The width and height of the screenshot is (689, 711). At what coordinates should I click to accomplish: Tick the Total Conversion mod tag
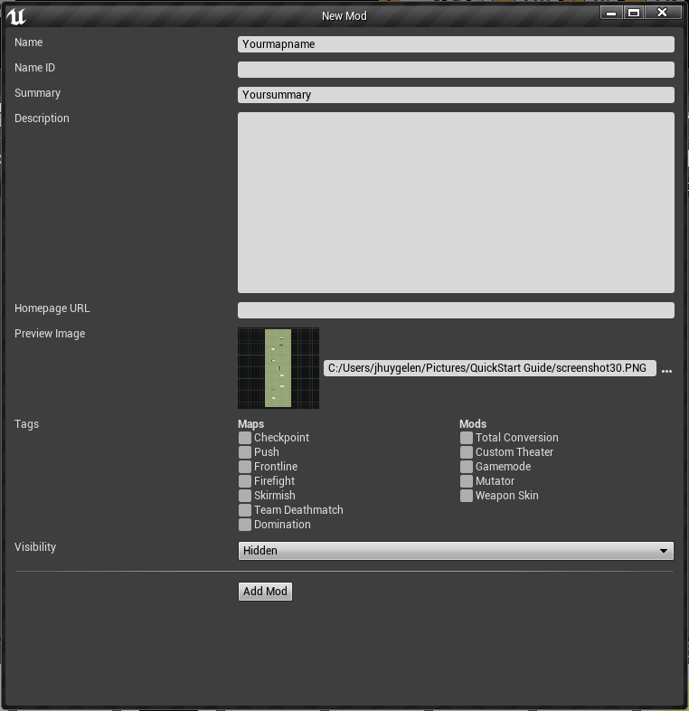(x=466, y=438)
